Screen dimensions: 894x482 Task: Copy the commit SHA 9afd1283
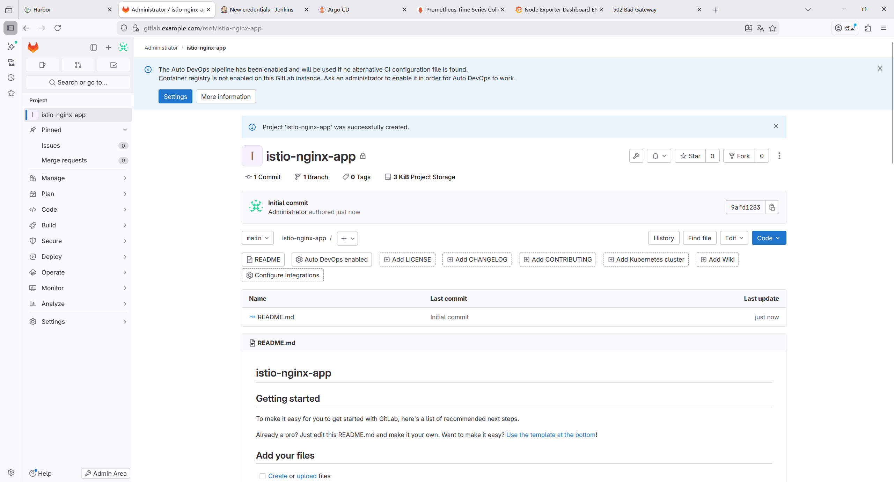coord(772,207)
